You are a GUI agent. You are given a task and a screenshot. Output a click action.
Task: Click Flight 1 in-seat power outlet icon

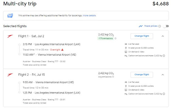[x=126, y=48]
